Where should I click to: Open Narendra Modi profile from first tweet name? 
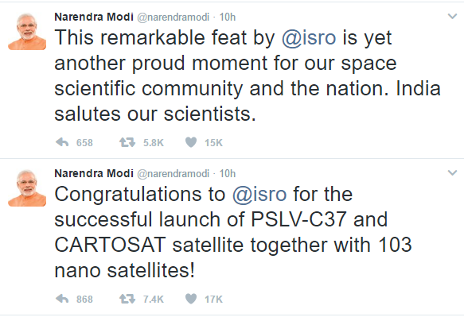click(94, 17)
